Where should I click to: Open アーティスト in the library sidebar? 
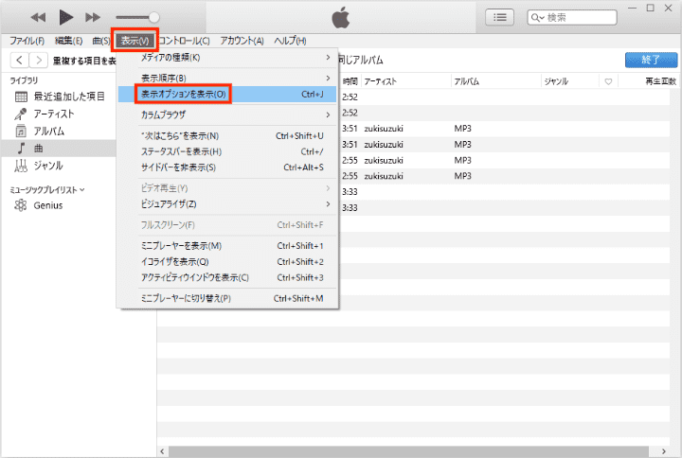53,114
